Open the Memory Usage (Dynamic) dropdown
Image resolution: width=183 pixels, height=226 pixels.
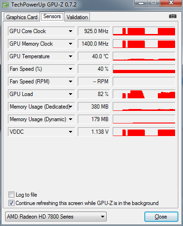click(70, 119)
